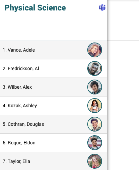This screenshot has height=170, width=139.
Task: Click the blank header area below class title
Action: [x=53, y=26]
